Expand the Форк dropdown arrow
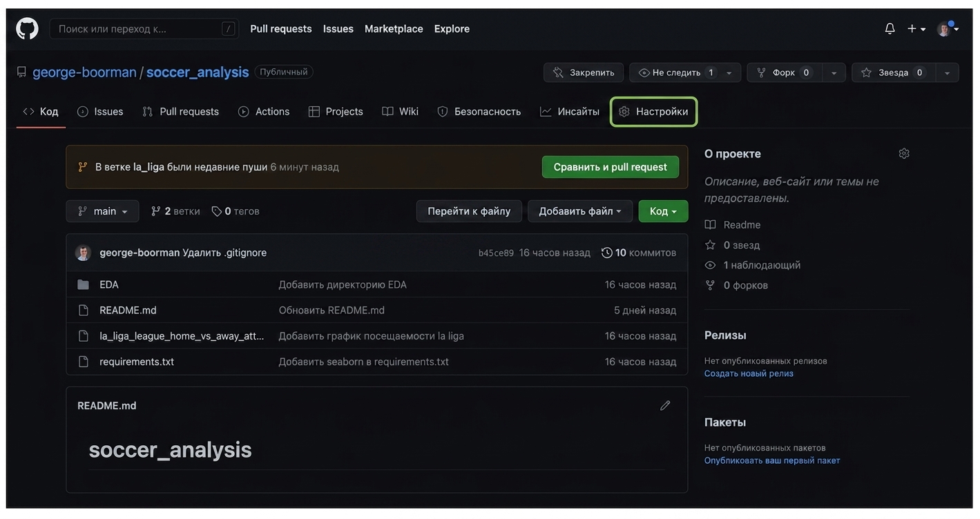 (834, 72)
